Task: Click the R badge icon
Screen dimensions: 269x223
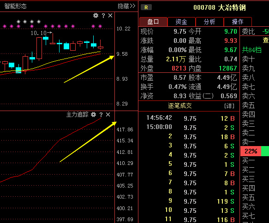Action: tap(146, 7)
